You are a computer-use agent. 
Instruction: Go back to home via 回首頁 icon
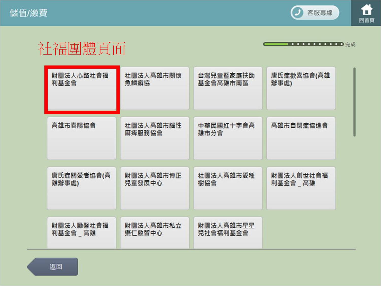pos(366,13)
